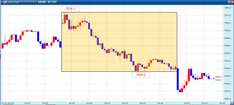The height and width of the screenshot is (105, 234).
Task: Change the 15分足 timeframe setting
Action: [42, 2]
